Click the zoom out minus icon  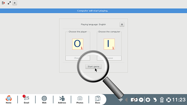point(141,100)
